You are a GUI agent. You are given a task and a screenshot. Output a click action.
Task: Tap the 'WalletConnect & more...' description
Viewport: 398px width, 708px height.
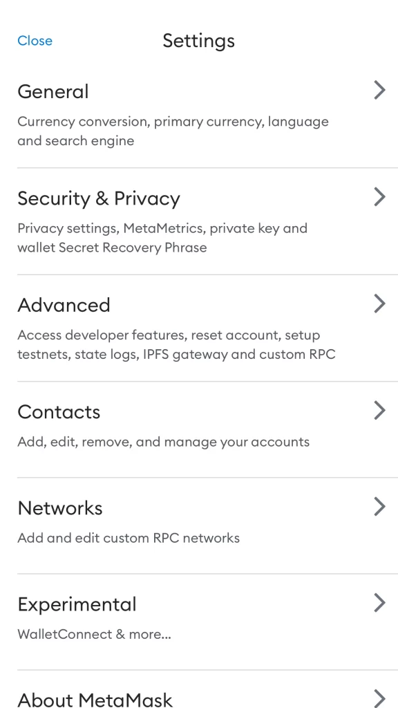tap(94, 634)
